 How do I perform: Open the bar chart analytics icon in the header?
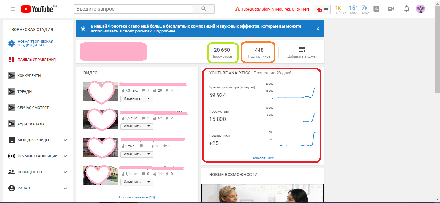pyautogui.click(x=376, y=9)
